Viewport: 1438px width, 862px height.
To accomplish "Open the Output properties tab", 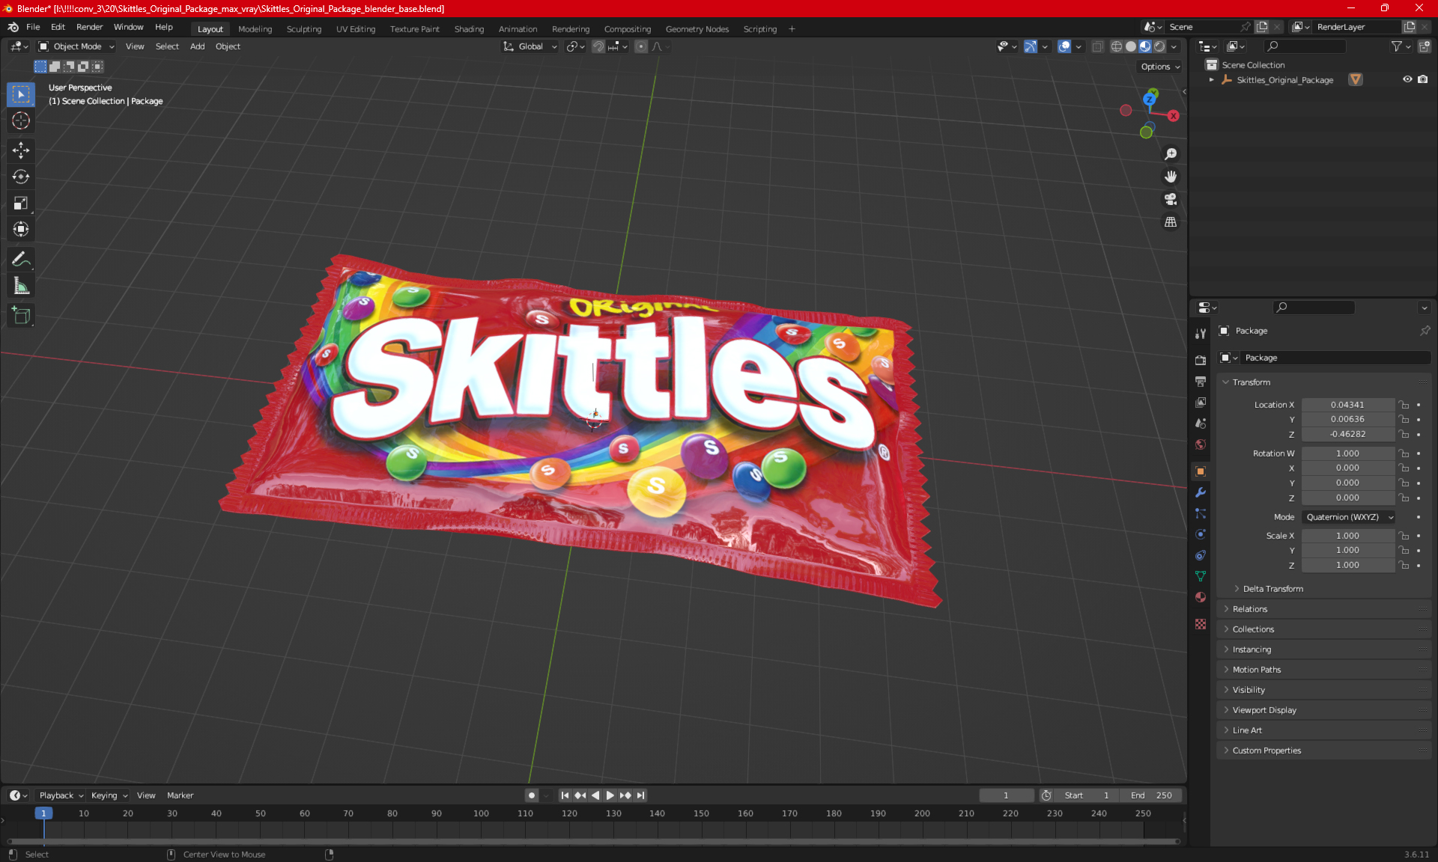I will pos(1201,381).
